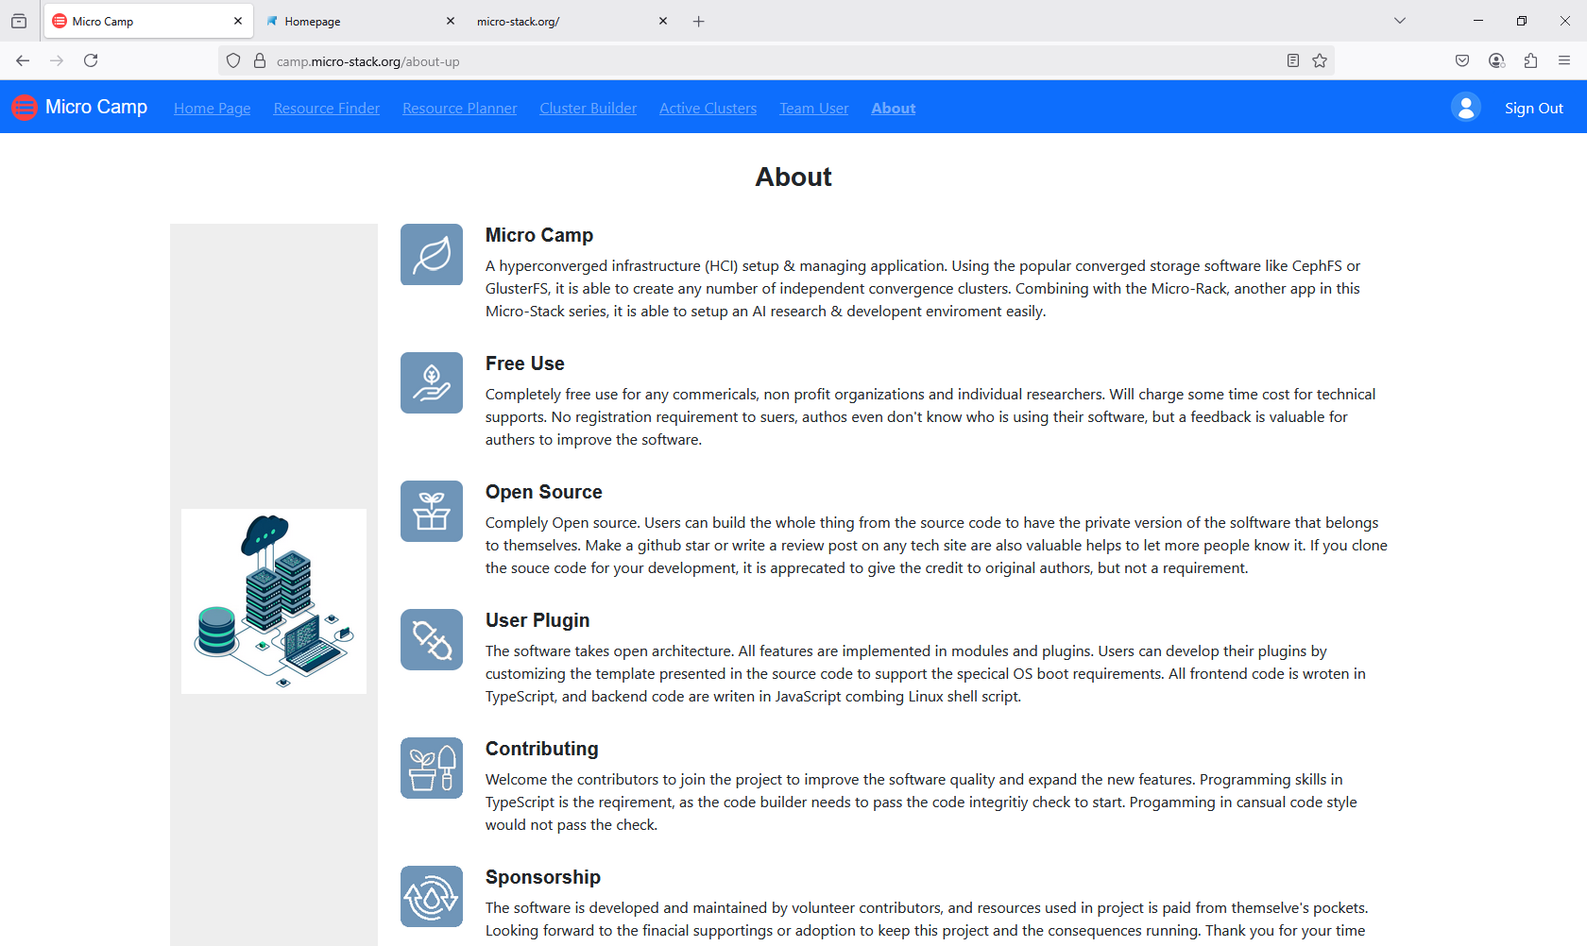Click the Micro Camp section heading

pos(539,235)
